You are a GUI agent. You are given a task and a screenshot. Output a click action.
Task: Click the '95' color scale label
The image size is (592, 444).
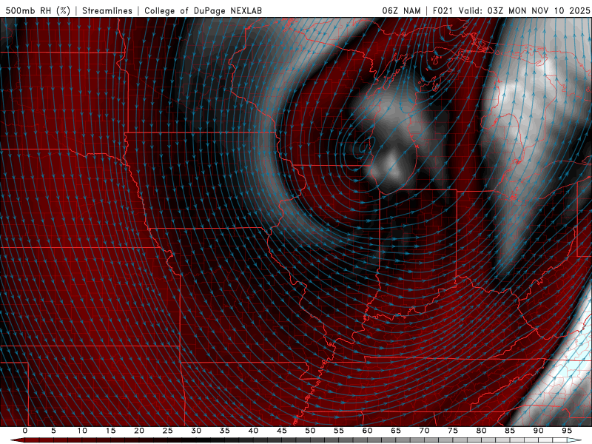[x=567, y=431]
